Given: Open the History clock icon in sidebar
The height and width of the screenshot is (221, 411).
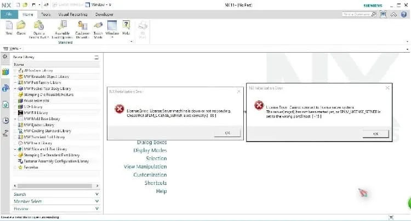Looking at the screenshot, I should tap(5, 120).
